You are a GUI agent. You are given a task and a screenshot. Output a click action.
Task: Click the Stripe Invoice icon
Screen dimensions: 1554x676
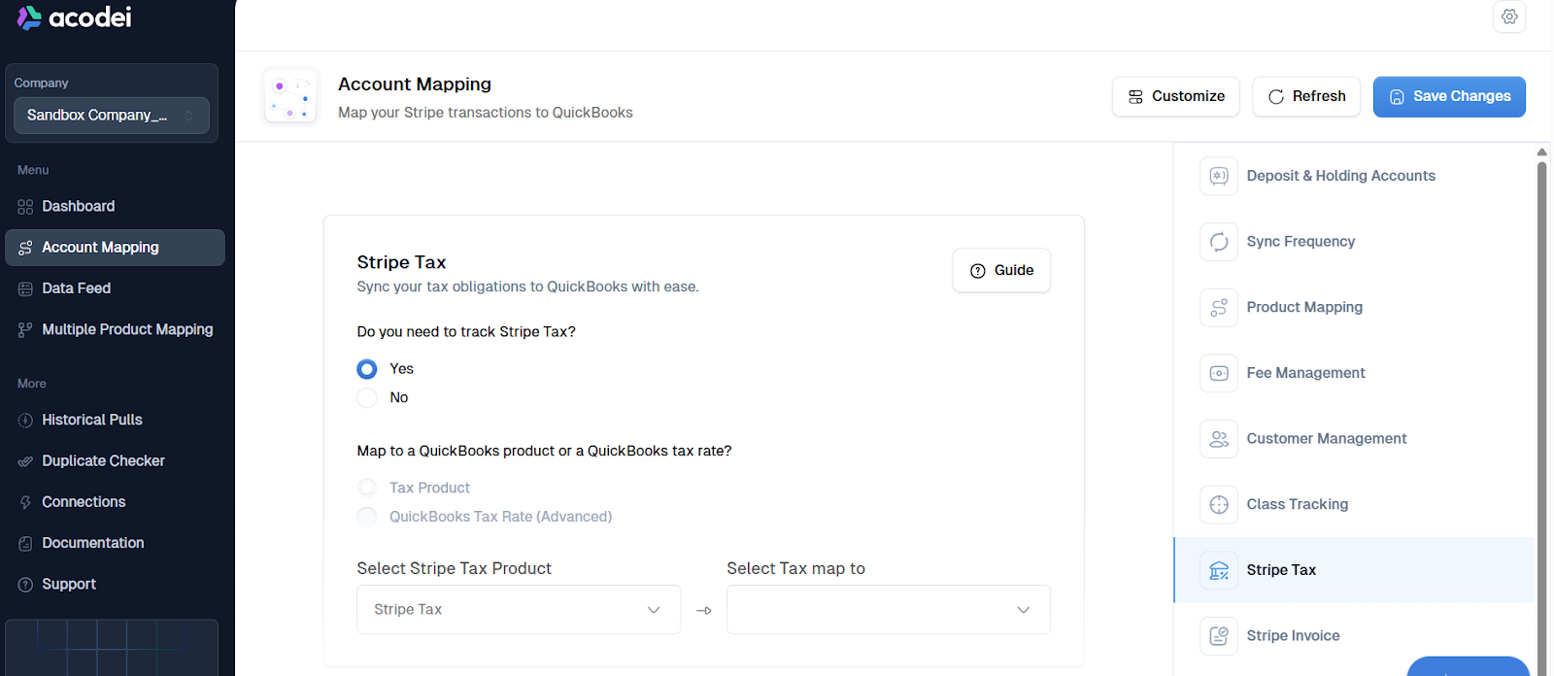click(1219, 636)
